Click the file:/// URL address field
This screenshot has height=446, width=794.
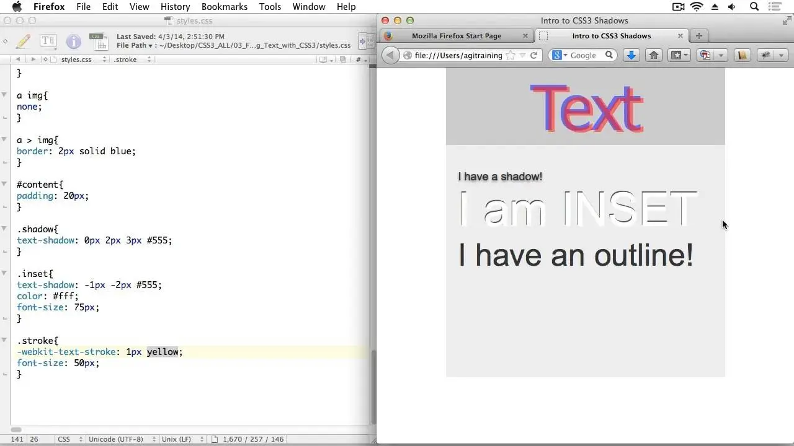click(458, 55)
